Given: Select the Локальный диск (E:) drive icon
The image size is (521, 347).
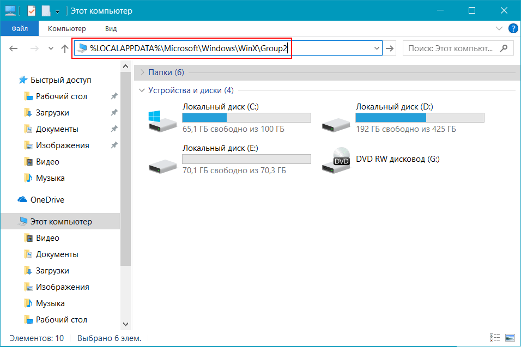Looking at the screenshot, I should click(x=162, y=166).
